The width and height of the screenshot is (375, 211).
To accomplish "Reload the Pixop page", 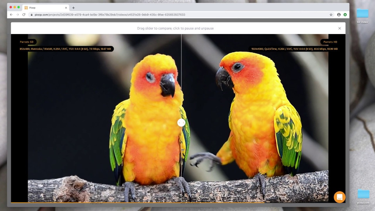I will [x=24, y=14].
